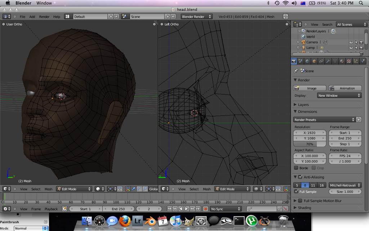
Task: Open the Help menu
Action: 57,17
